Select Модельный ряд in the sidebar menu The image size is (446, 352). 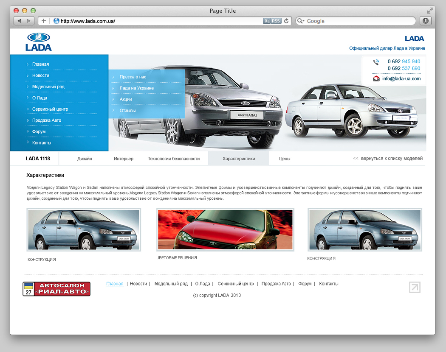click(48, 87)
